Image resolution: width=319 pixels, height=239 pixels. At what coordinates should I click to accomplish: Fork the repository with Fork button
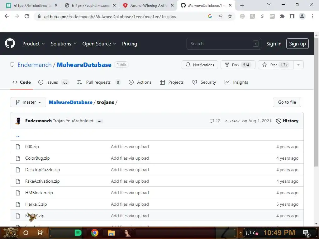[x=238, y=65]
